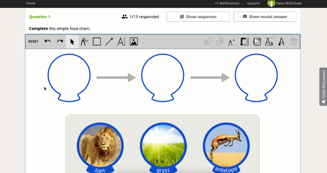Viewport: 327px width, 173px height.
Task: Click the Question 1 heading
Action: tap(40, 17)
